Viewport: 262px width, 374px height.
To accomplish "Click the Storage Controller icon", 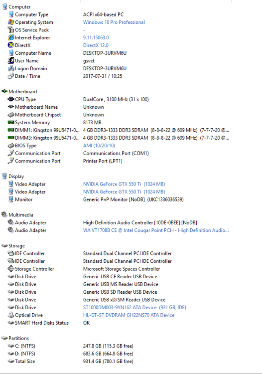I will pos(11,269).
